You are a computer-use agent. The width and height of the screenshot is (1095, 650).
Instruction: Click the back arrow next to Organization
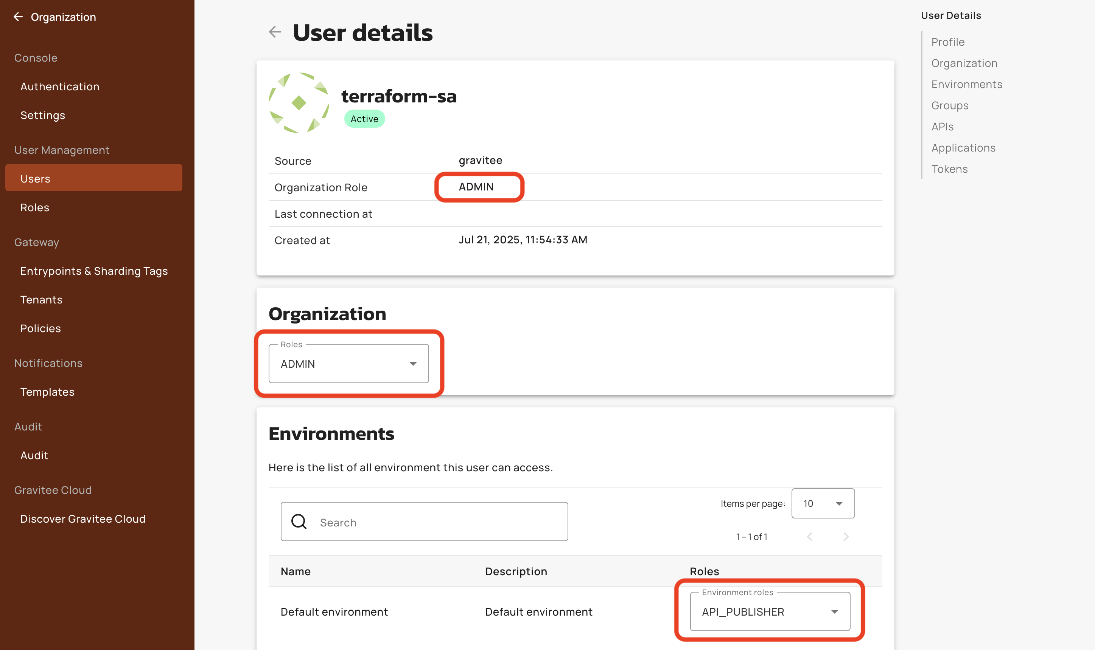pos(18,17)
